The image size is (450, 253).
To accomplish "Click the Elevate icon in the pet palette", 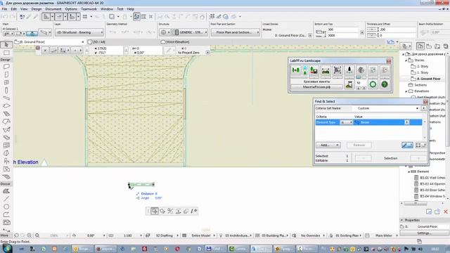I will pyautogui.click(x=178, y=211).
